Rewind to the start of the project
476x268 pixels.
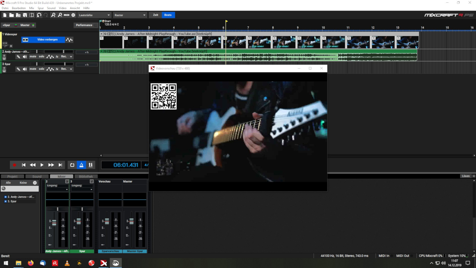(24, 165)
